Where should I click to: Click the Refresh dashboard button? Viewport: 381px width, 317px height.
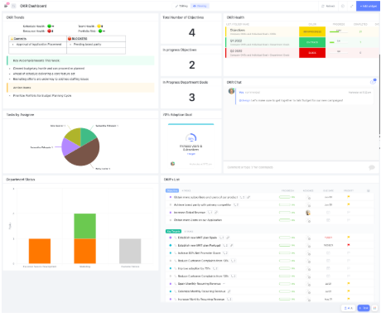pyautogui.click(x=328, y=6)
